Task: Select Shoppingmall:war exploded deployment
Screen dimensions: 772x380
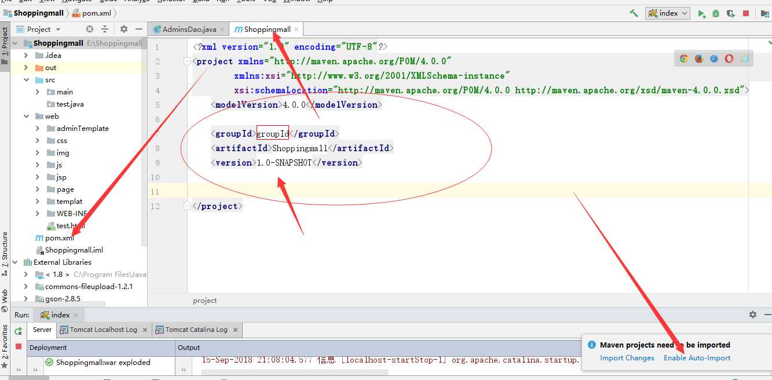Action: click(103, 363)
